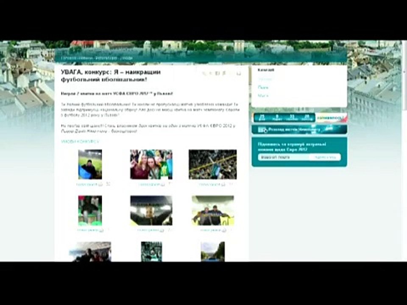Viewport: 407px width, 305px height.
Task: Select the last category link in sidebar list
Action: pyautogui.click(x=263, y=96)
